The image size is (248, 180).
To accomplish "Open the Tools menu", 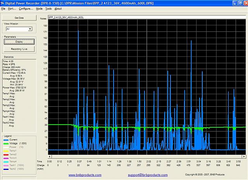I will click(48, 9).
